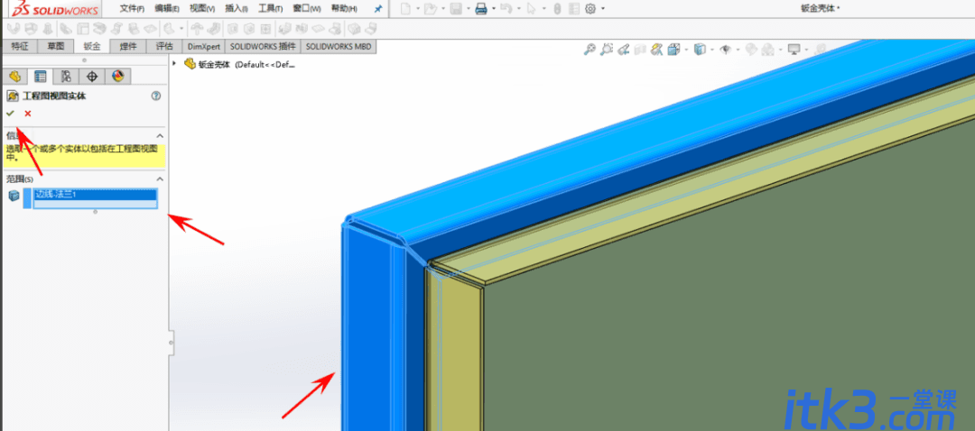Open New document dropdown arrow
Viewport: 975px width, 431px height.
click(x=418, y=9)
